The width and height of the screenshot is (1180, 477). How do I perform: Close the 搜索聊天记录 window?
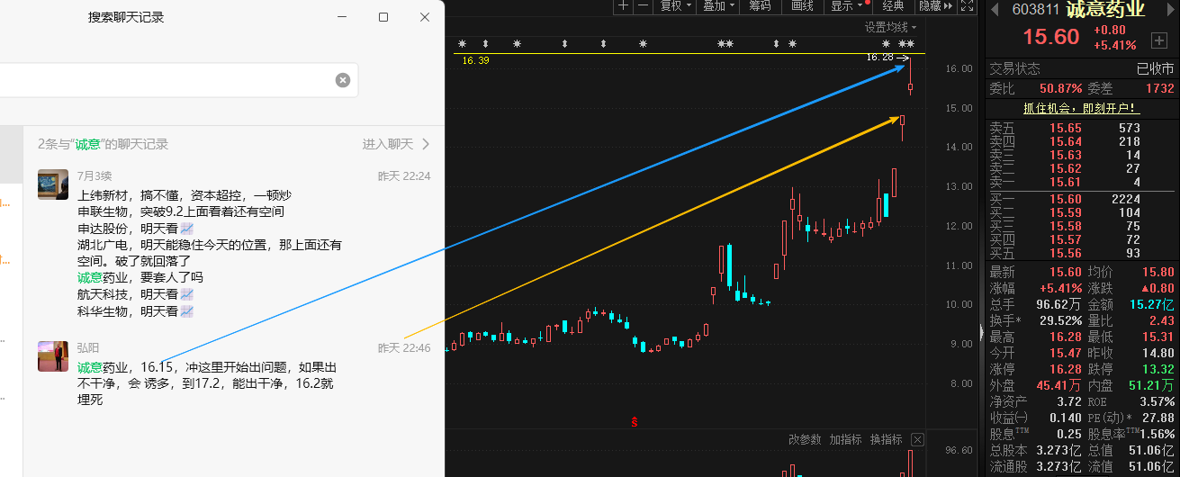[425, 17]
